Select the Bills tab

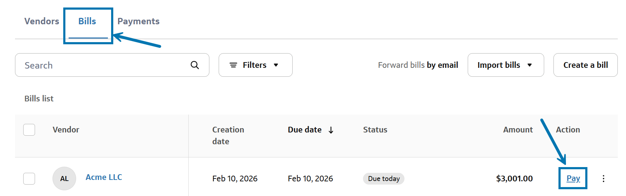click(87, 21)
